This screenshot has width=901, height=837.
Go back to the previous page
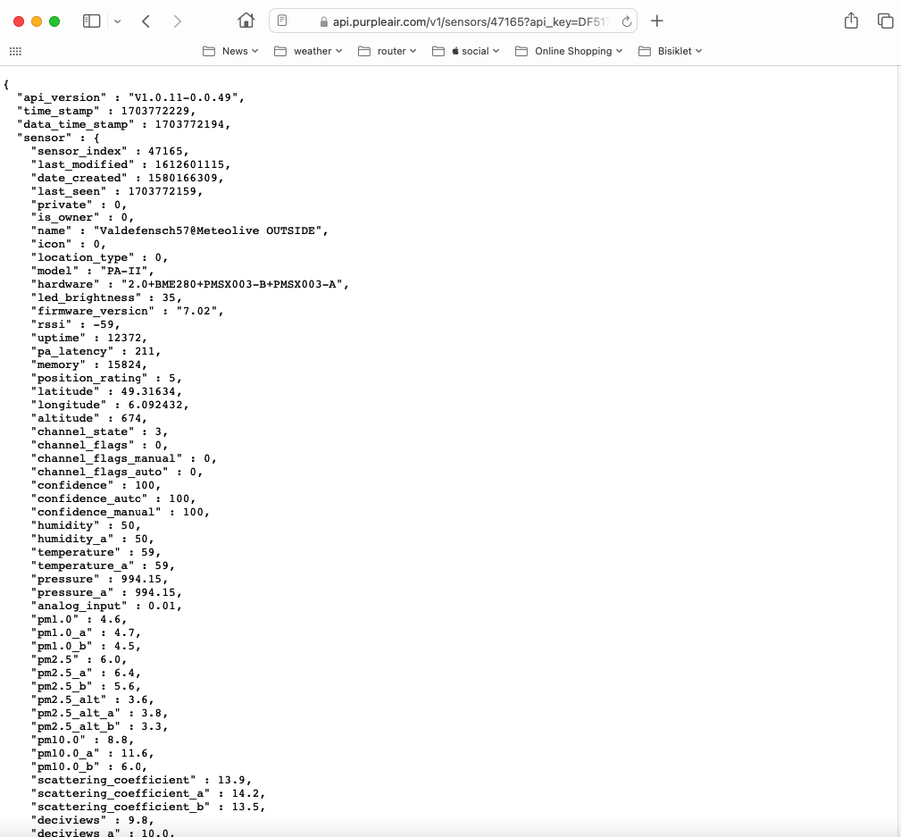pyautogui.click(x=146, y=21)
